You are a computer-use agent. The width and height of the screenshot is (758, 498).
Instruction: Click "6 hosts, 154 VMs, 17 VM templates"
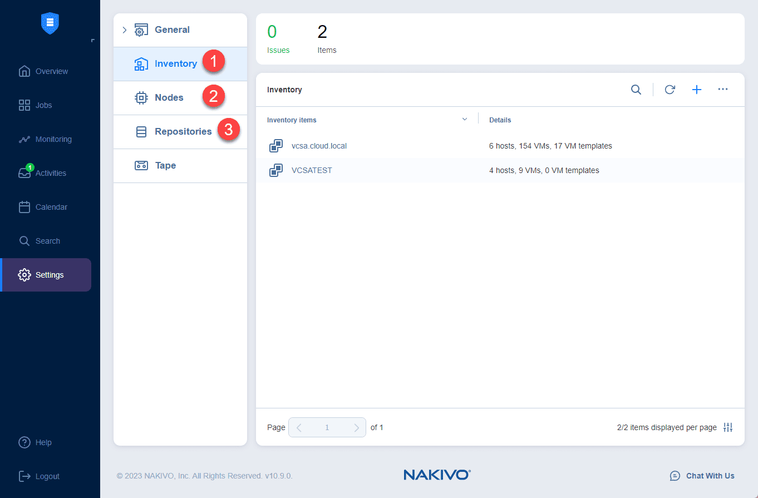550,146
